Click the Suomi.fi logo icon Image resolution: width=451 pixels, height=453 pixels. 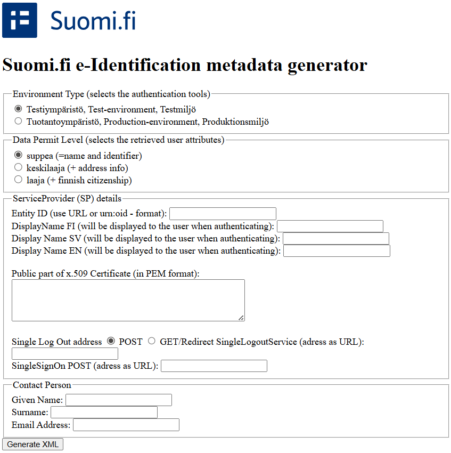coord(20,20)
